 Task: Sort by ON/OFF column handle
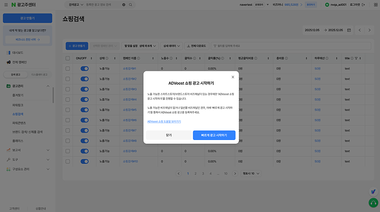click(91, 58)
